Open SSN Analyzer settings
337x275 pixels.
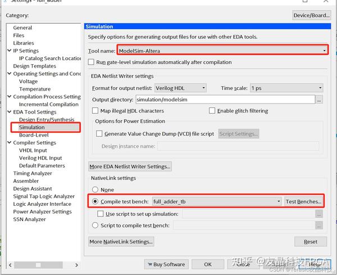(x=29, y=219)
